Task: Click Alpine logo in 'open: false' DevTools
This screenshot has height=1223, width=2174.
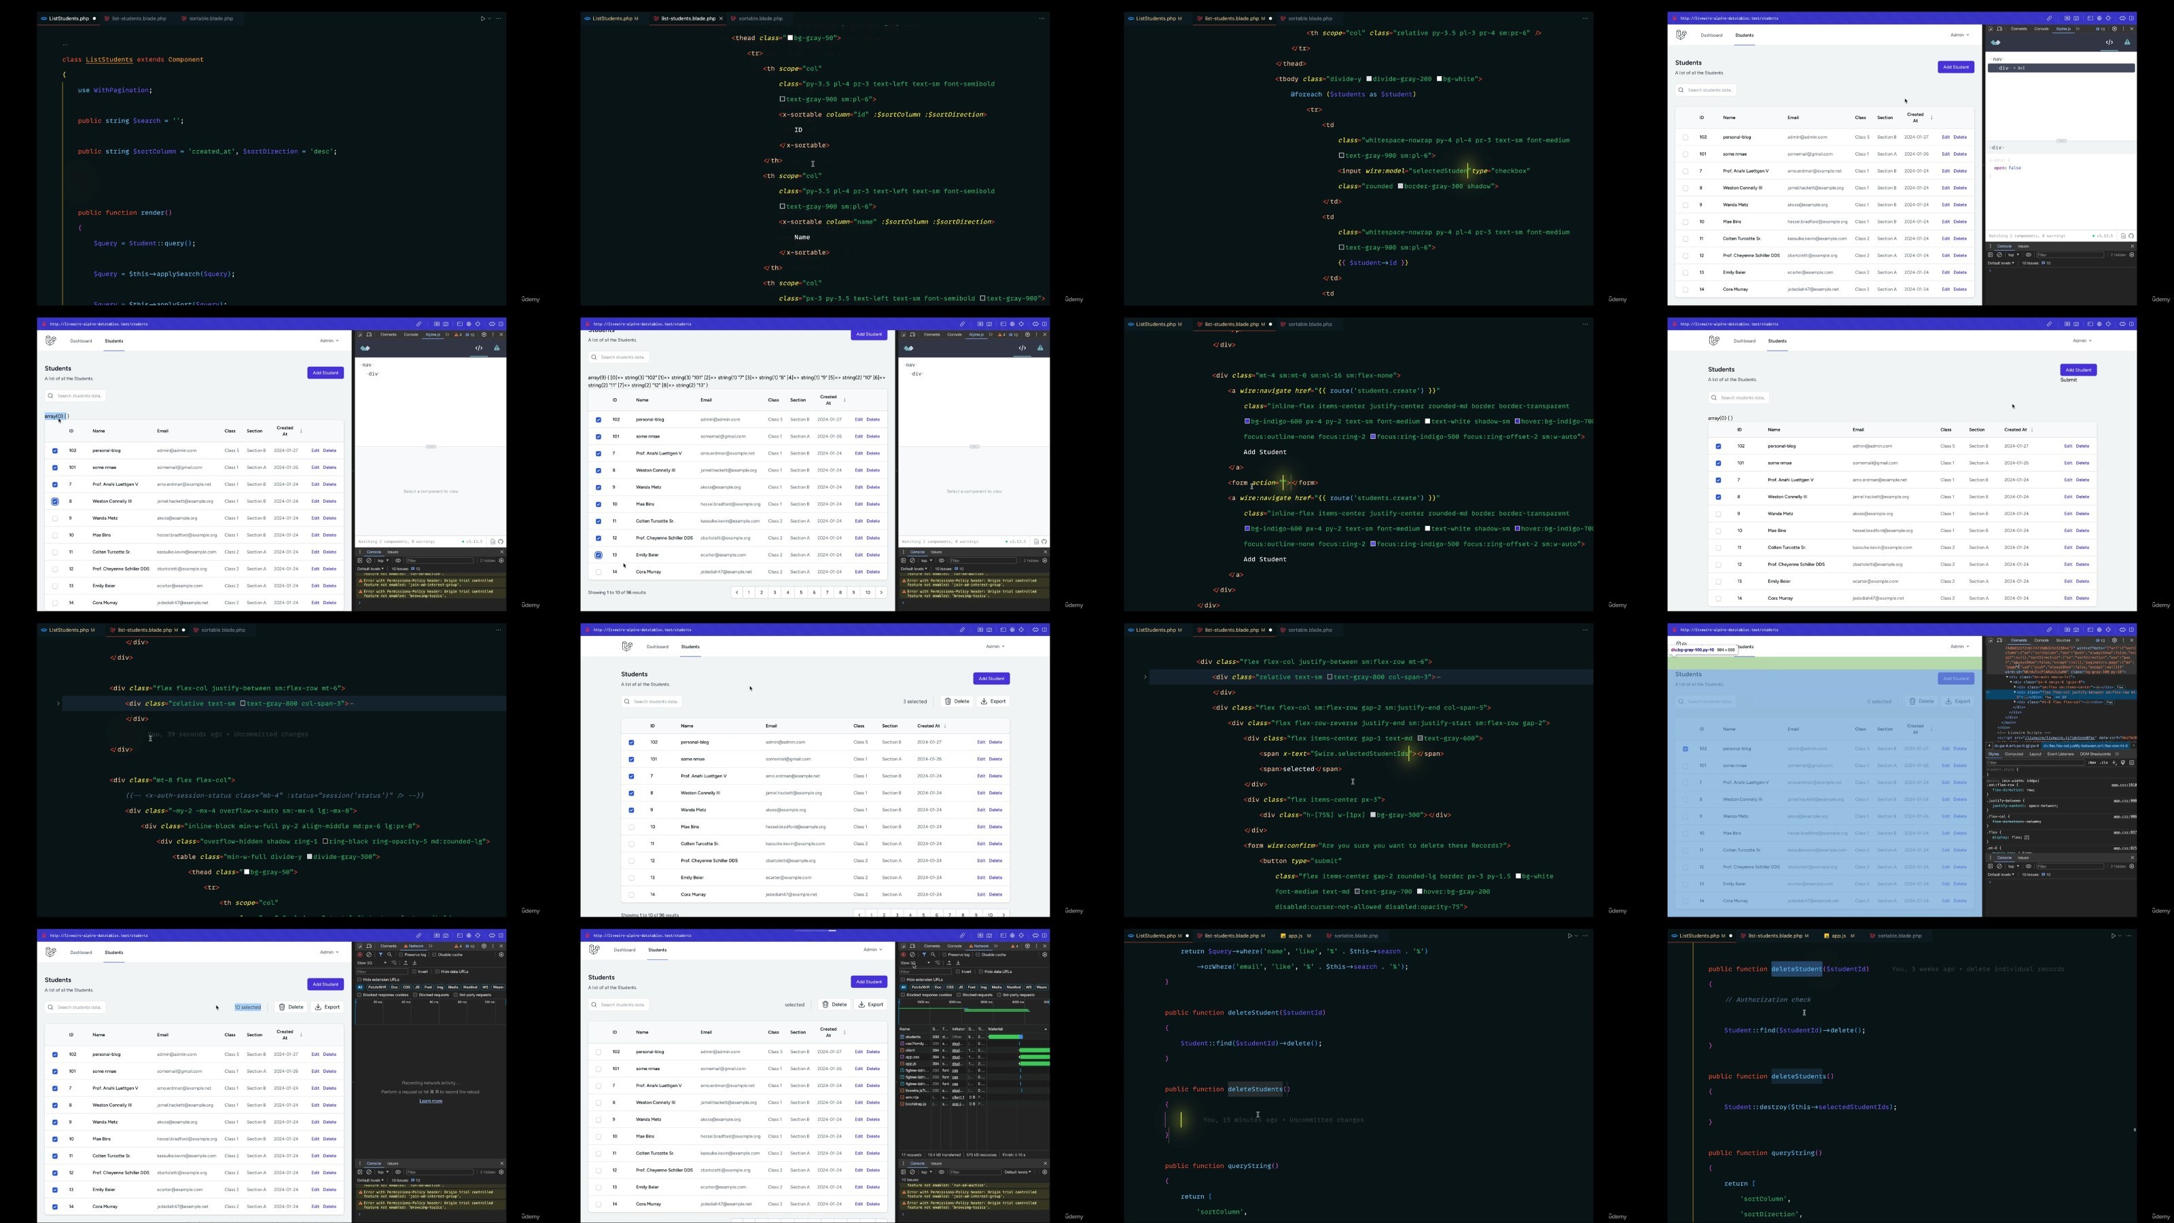Action: 1996,42
